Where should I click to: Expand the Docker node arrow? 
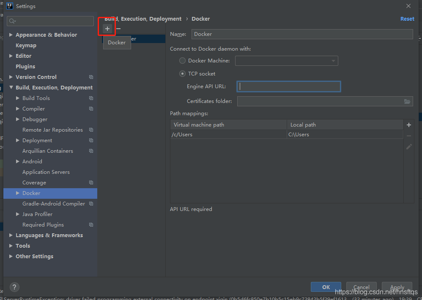[x=17, y=193]
